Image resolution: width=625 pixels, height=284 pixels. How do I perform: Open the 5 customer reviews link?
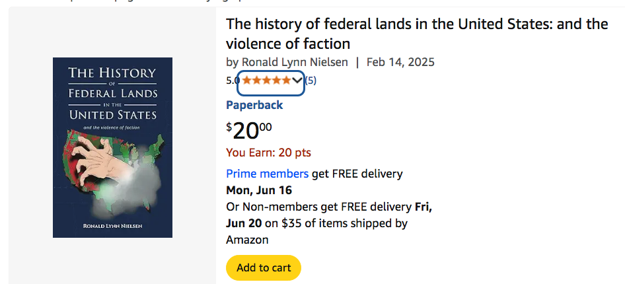[x=311, y=81]
